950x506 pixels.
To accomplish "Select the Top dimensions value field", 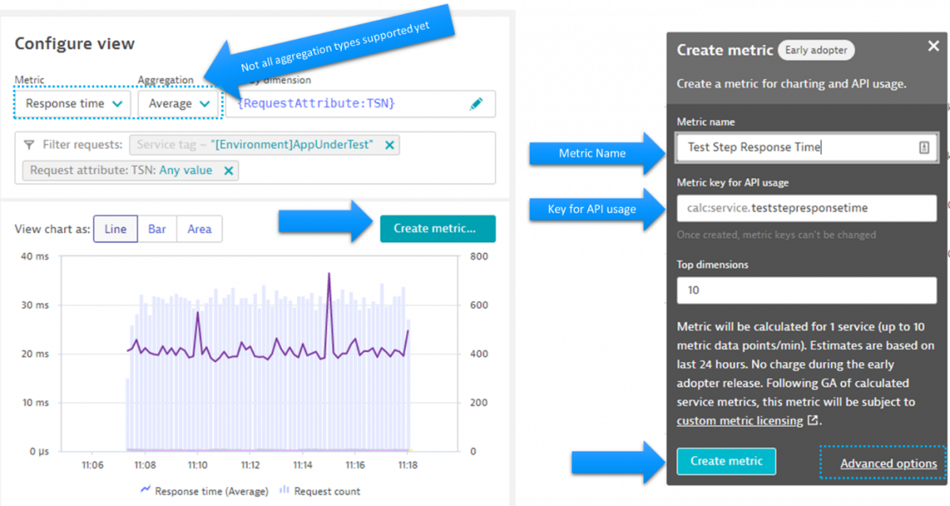I will [x=806, y=291].
